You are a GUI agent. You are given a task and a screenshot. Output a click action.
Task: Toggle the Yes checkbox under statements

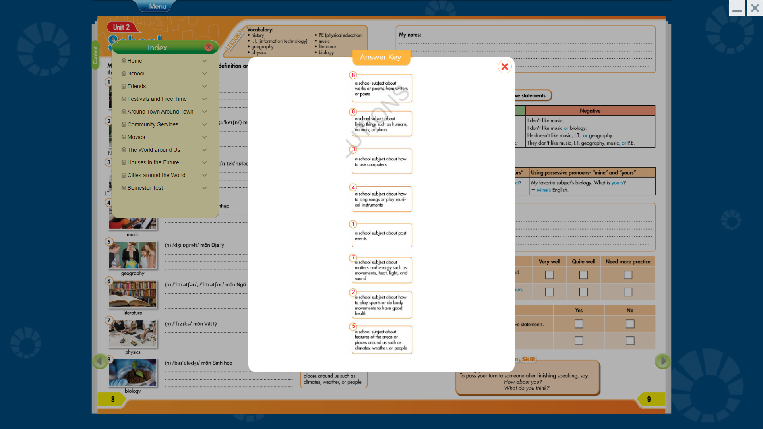pyautogui.click(x=579, y=324)
